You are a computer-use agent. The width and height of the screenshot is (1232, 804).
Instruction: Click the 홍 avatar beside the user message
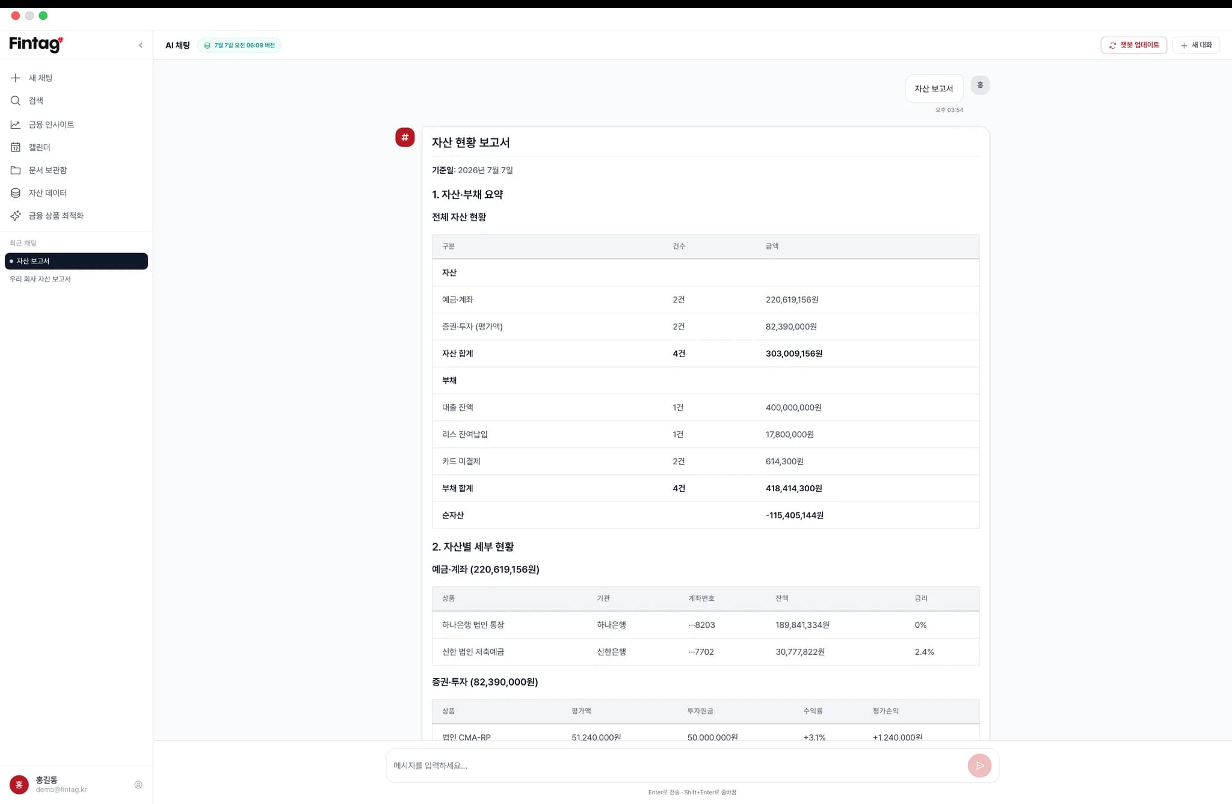[x=980, y=85]
